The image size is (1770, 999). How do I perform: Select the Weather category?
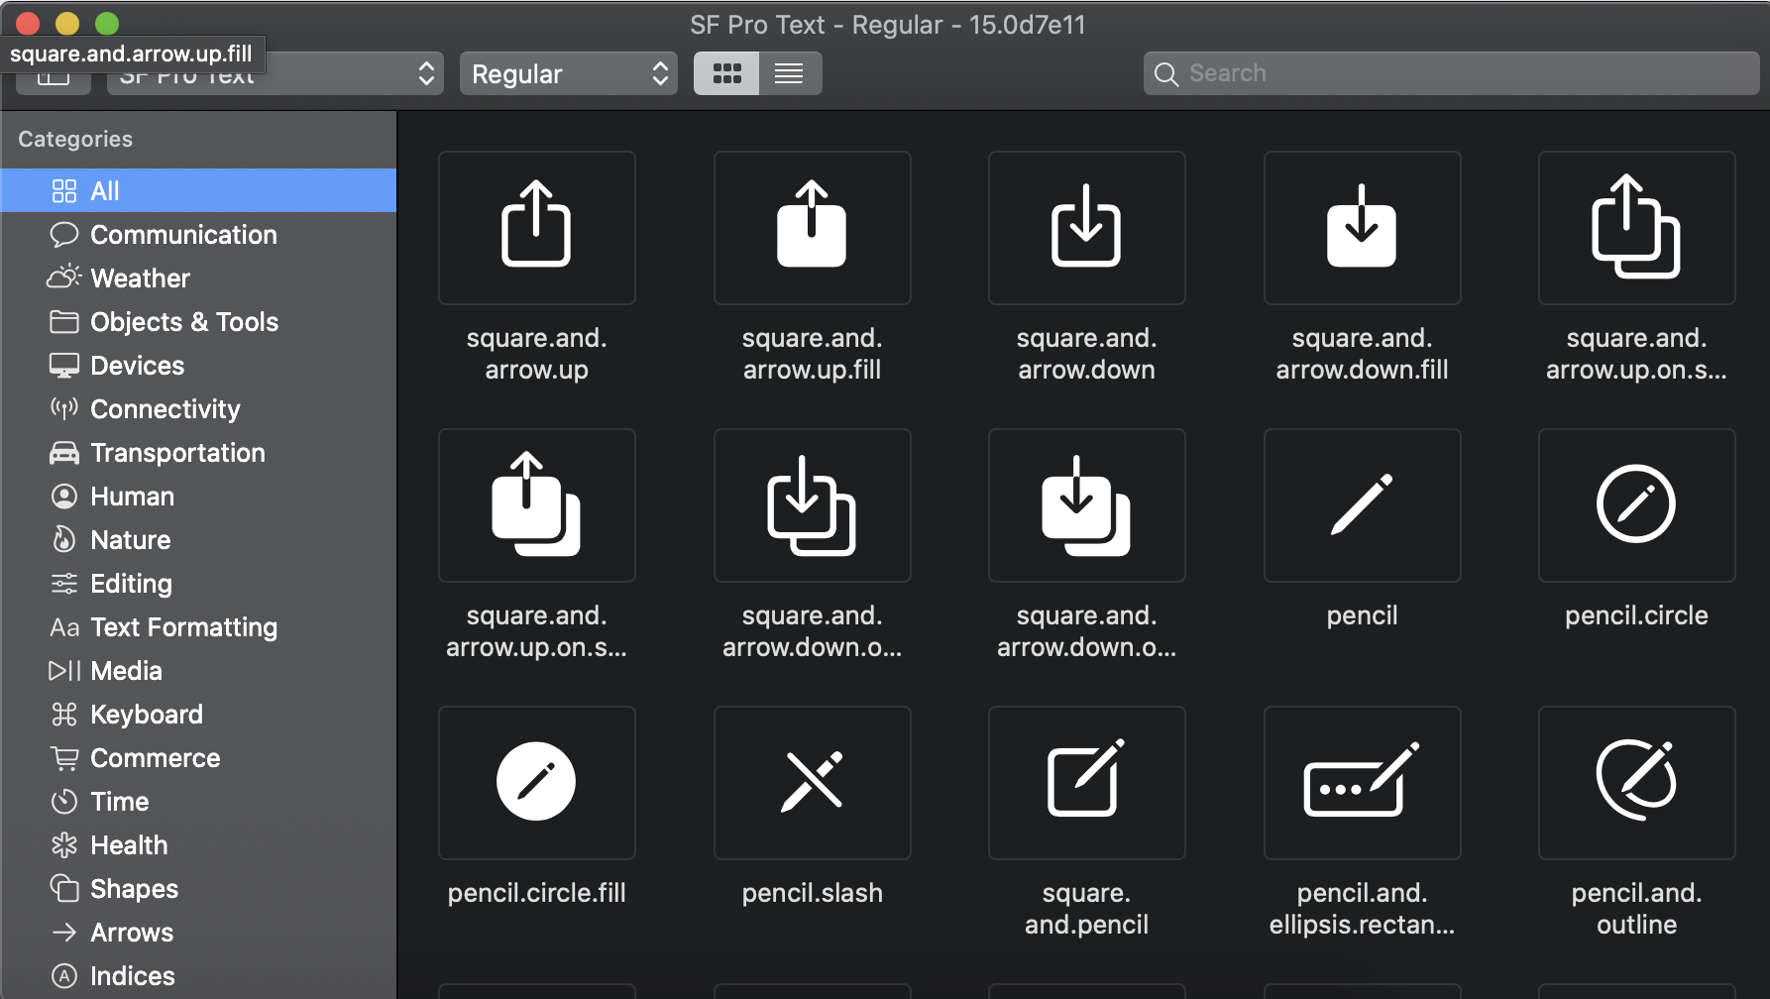(x=198, y=277)
